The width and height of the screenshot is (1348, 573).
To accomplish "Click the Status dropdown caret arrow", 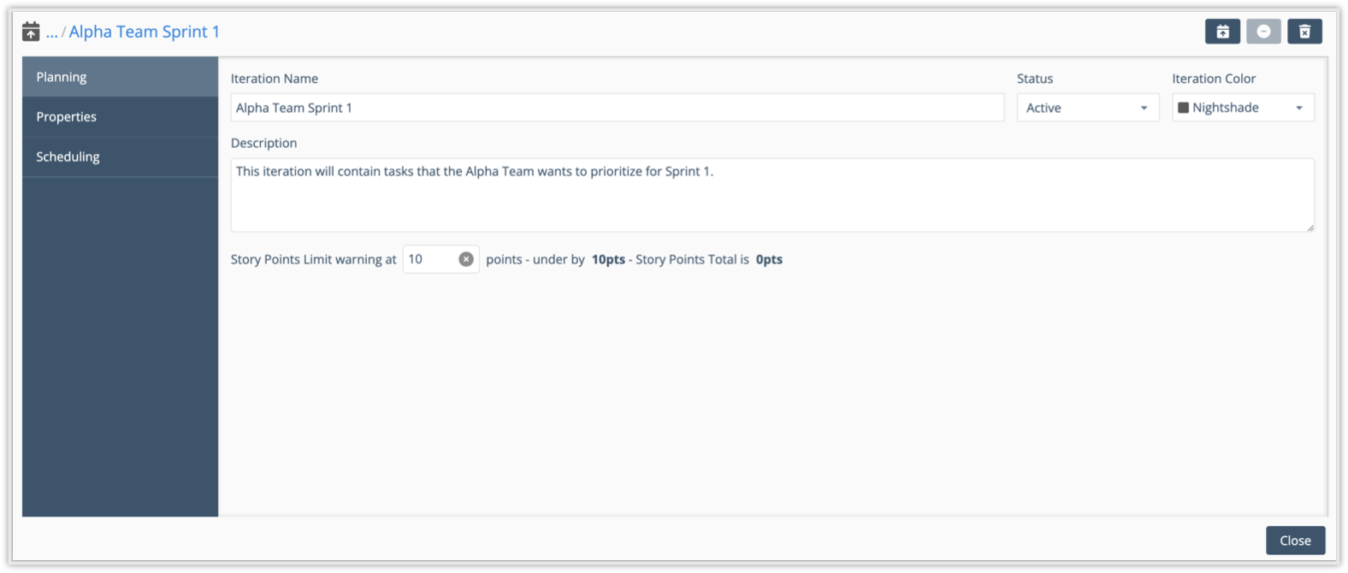I will (x=1144, y=108).
